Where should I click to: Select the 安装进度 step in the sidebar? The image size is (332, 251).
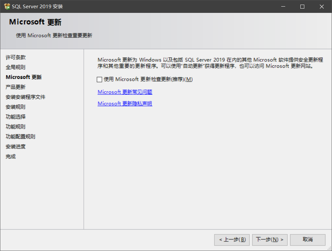[x=15, y=147]
